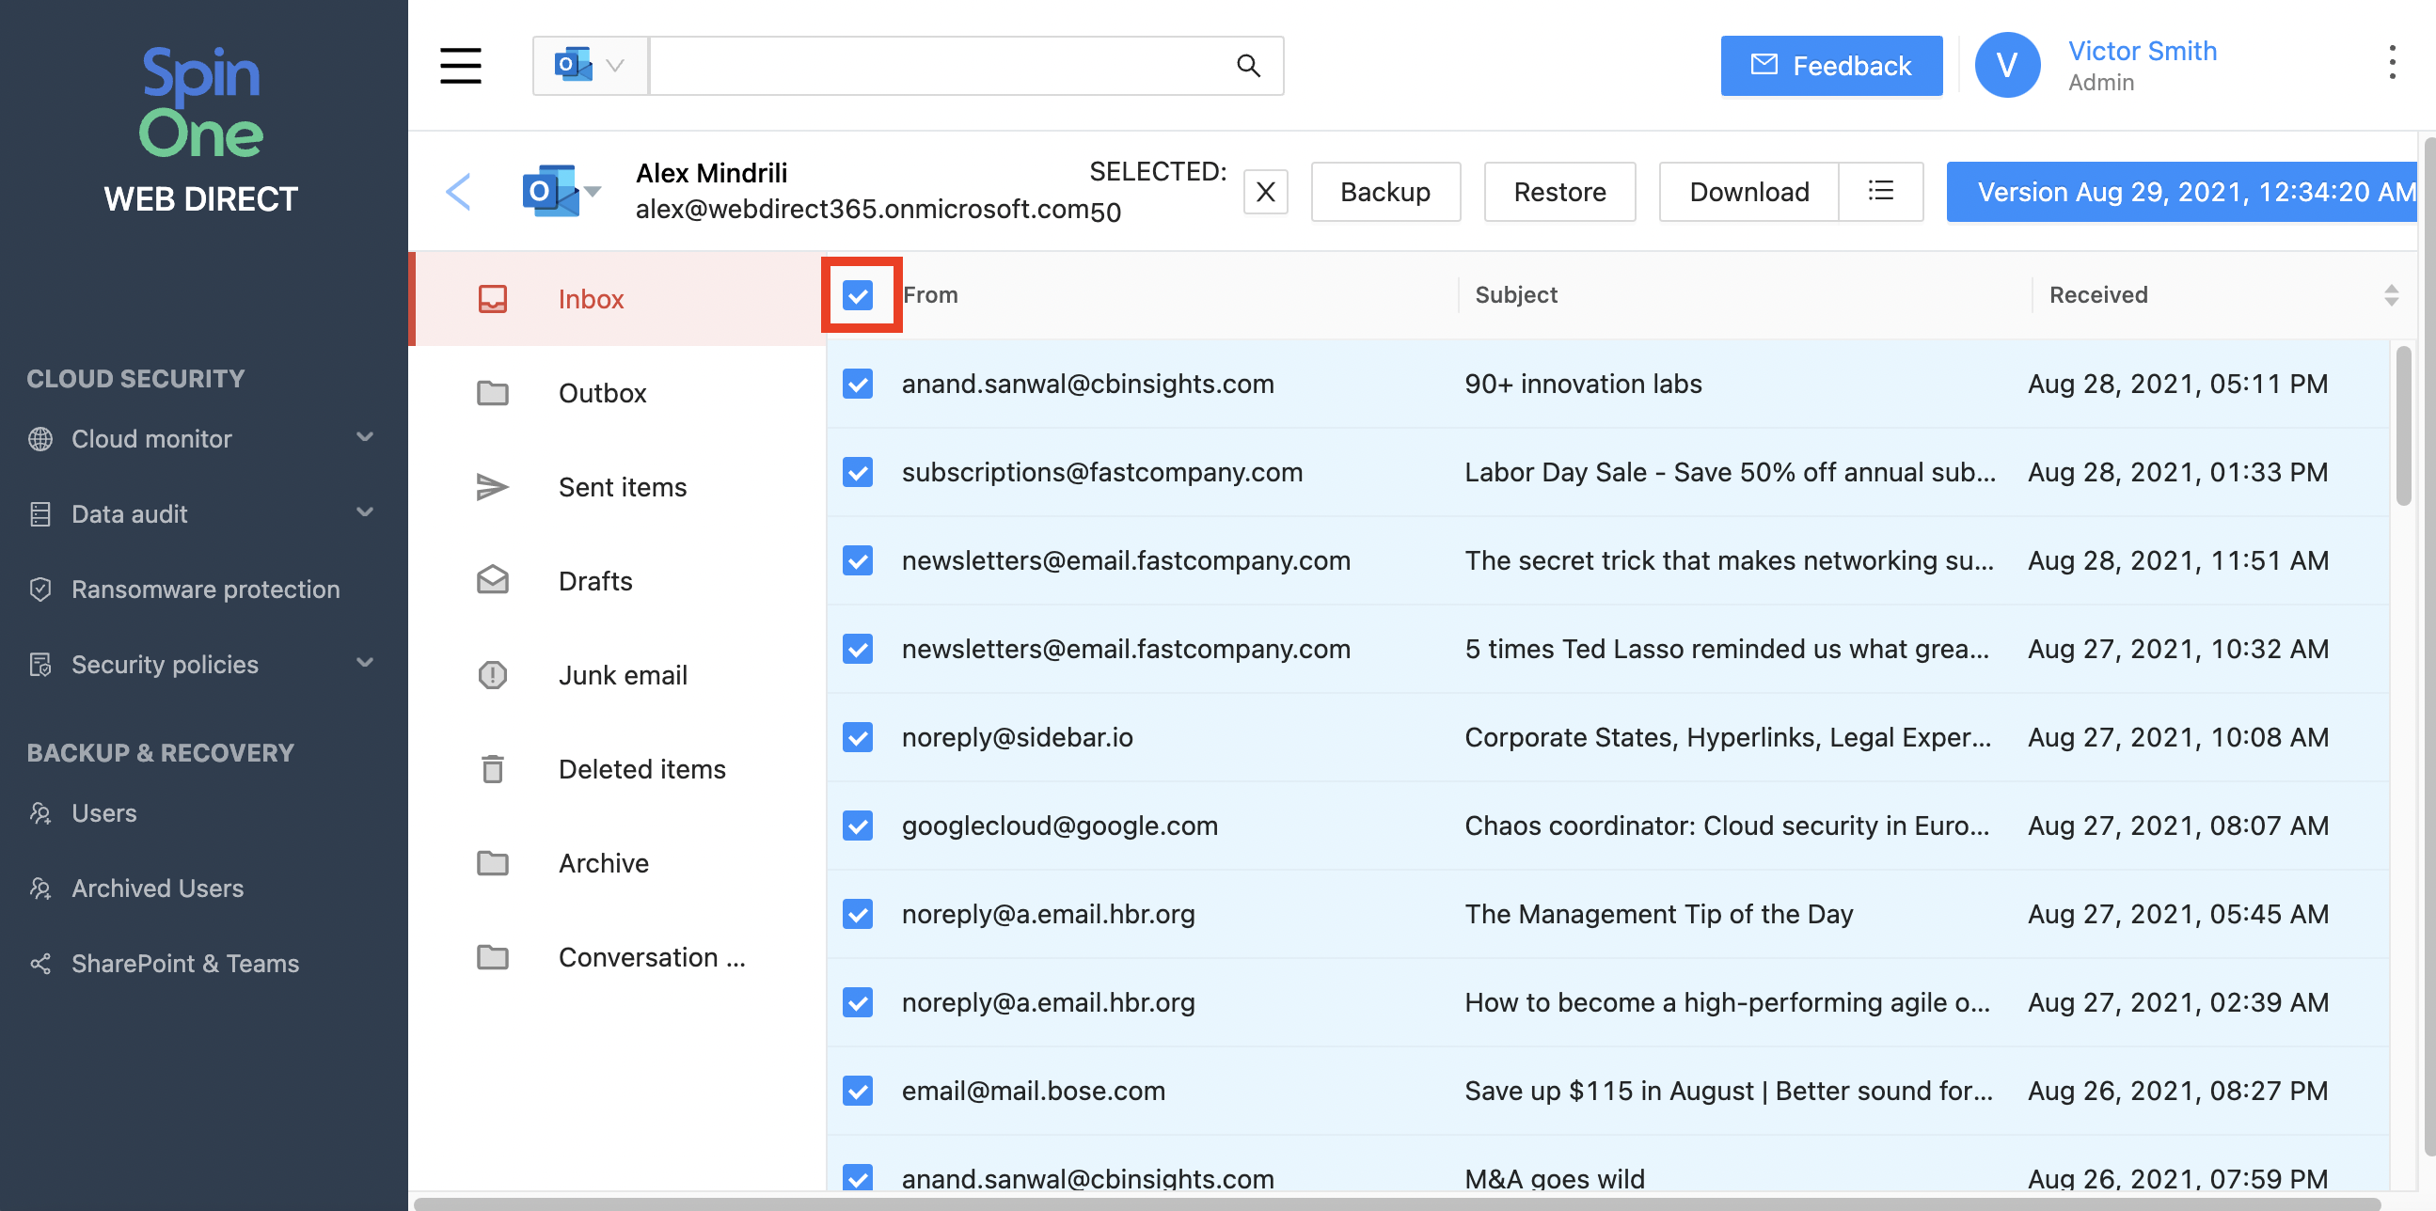Click the Victor Smith avatar icon
This screenshot has width=2436, height=1211.
pyautogui.click(x=2007, y=65)
